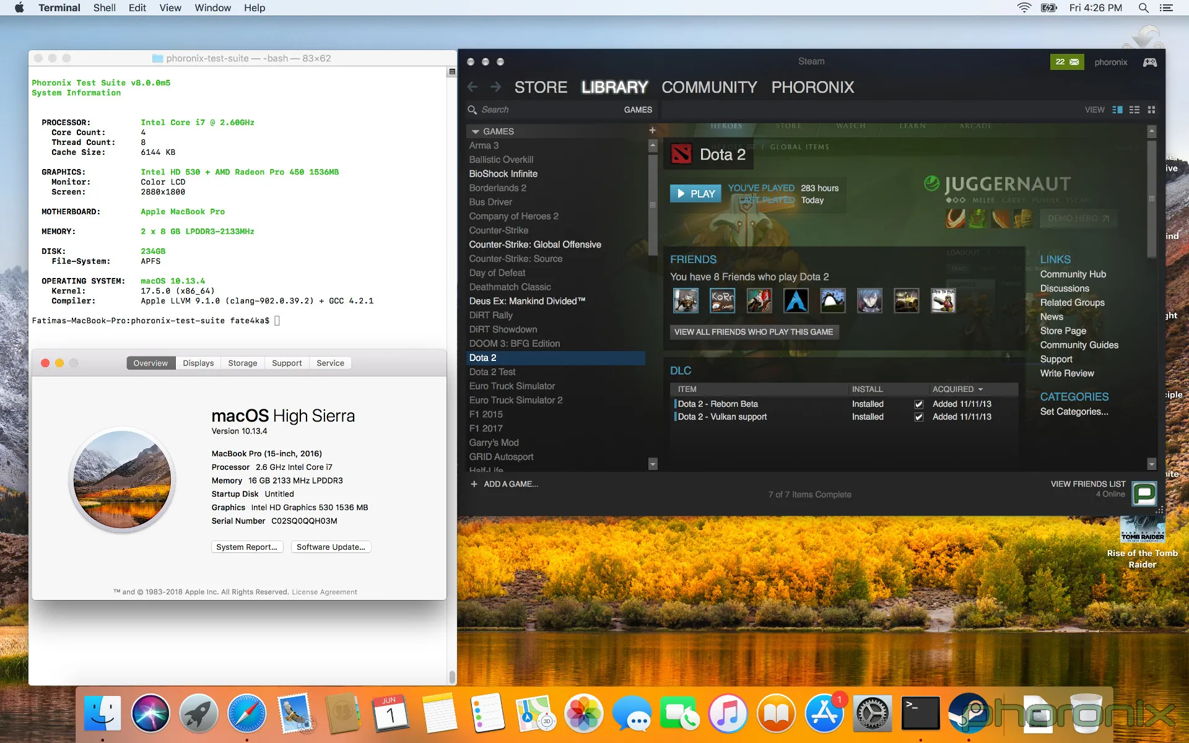Image resolution: width=1189 pixels, height=743 pixels.
Task: Click the Steam chat icon in sidebar
Action: click(1144, 493)
